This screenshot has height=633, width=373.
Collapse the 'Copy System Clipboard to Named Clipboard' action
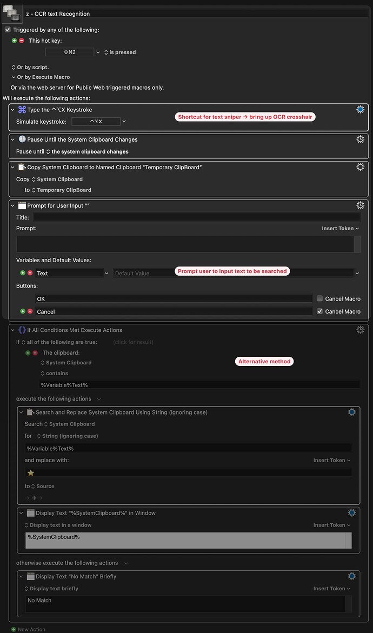[x=12, y=167]
